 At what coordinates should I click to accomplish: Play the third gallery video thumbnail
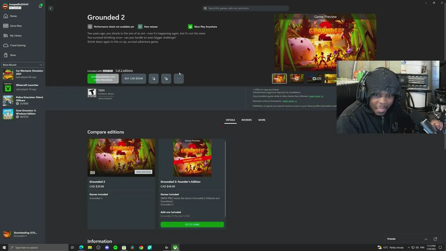(x=314, y=78)
